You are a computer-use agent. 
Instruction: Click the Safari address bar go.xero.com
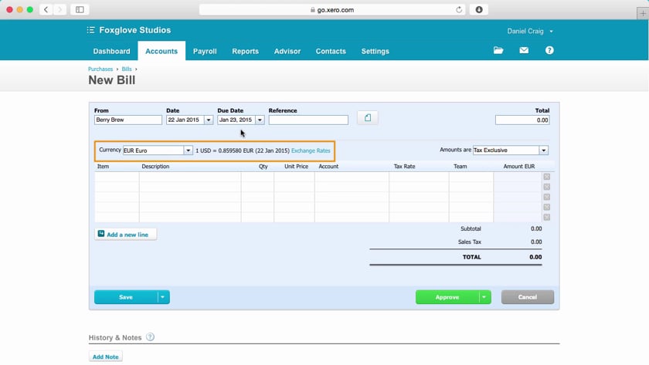tap(332, 10)
